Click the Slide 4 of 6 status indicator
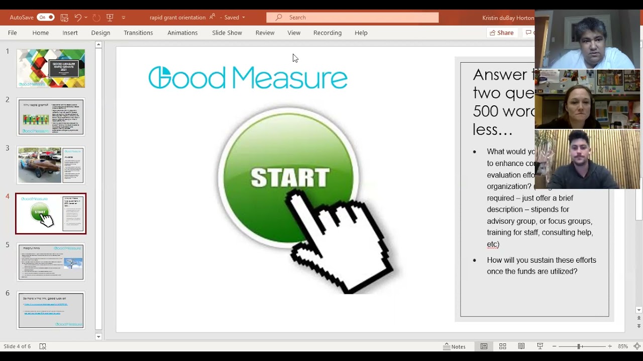Screen dimensions: 643x361 click(17, 346)
